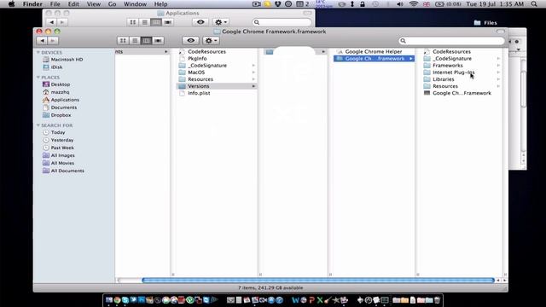Image resolution: width=546 pixels, height=307 pixels.
Task: Toggle toolbar visibility pill in Chrome Framework window
Action: point(501,32)
